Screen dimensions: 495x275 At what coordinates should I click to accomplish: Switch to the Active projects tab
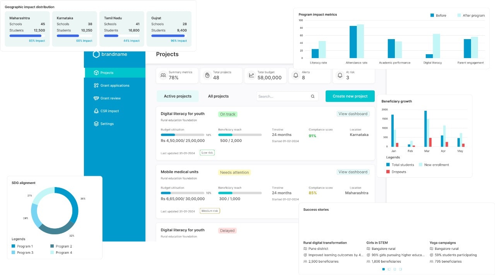pyautogui.click(x=178, y=96)
